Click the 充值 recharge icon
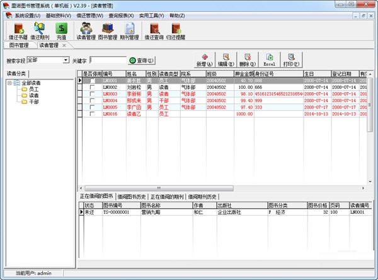378x280 pixels. click(x=61, y=30)
